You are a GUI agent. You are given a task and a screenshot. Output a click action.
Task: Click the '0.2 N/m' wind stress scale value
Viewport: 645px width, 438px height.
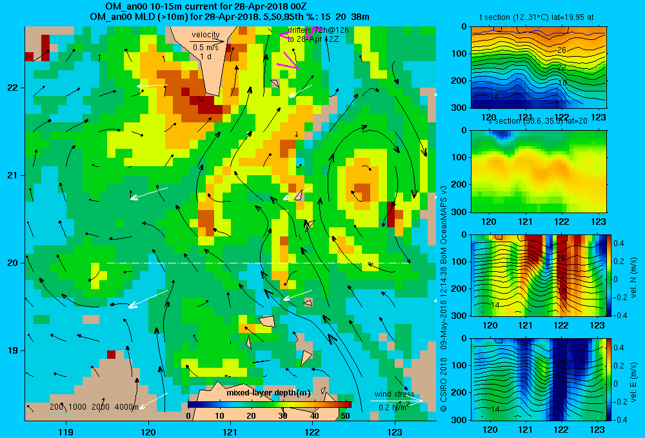pos(393,407)
